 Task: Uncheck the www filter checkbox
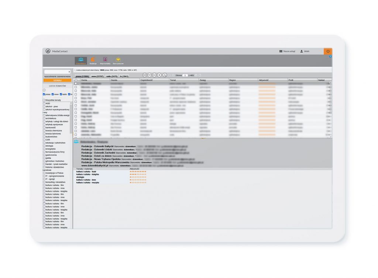[52, 94]
